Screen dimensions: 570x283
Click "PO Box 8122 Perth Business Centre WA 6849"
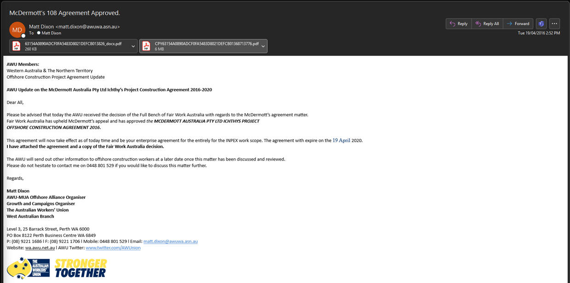pyautogui.click(x=52, y=235)
